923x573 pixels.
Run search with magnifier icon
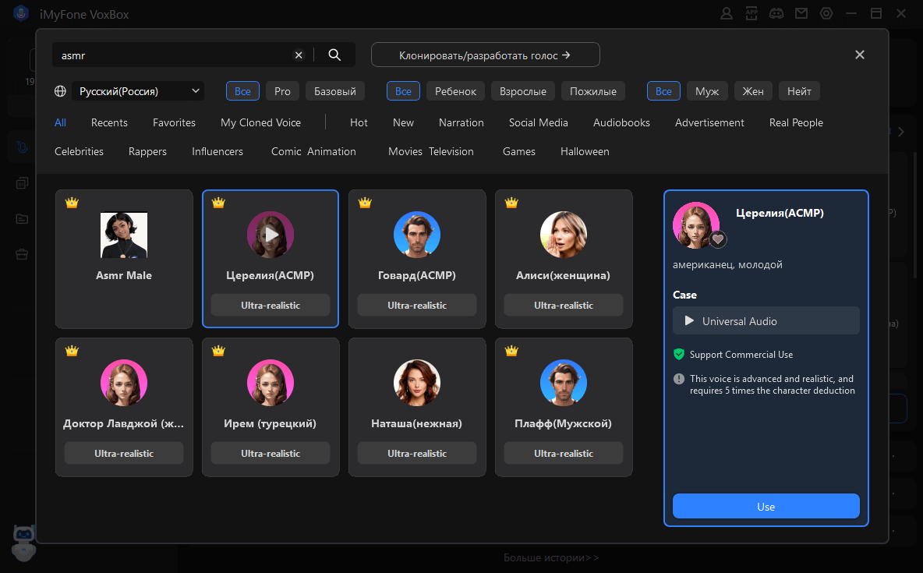click(334, 55)
